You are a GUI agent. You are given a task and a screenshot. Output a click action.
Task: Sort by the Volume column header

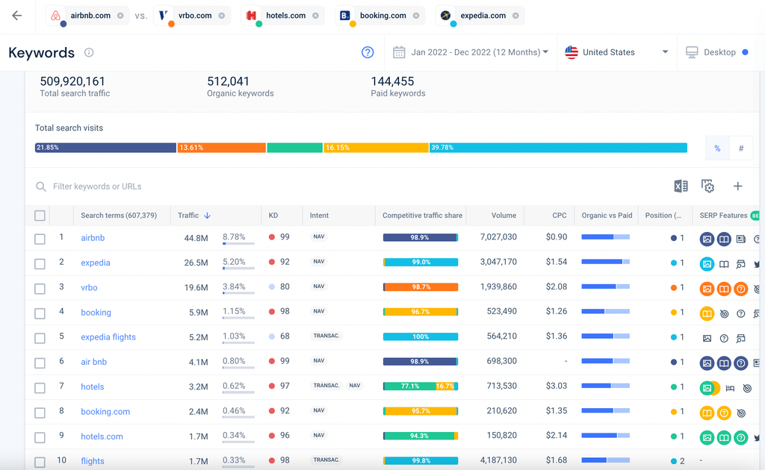pyautogui.click(x=504, y=216)
